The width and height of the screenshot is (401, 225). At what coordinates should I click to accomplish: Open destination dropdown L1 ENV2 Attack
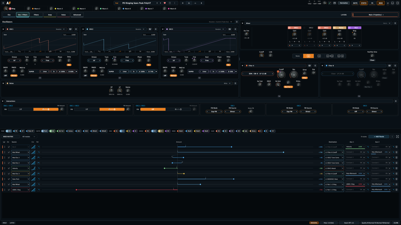click(x=334, y=168)
